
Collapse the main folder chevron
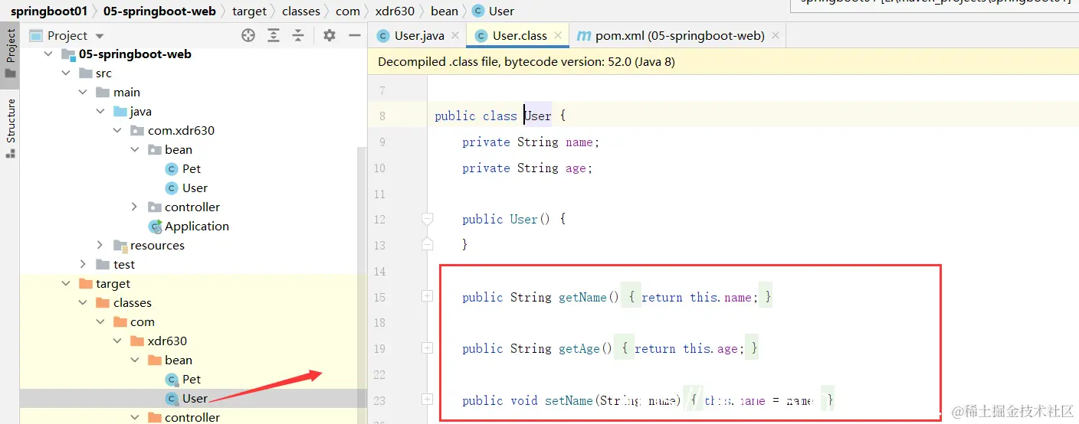click(83, 93)
